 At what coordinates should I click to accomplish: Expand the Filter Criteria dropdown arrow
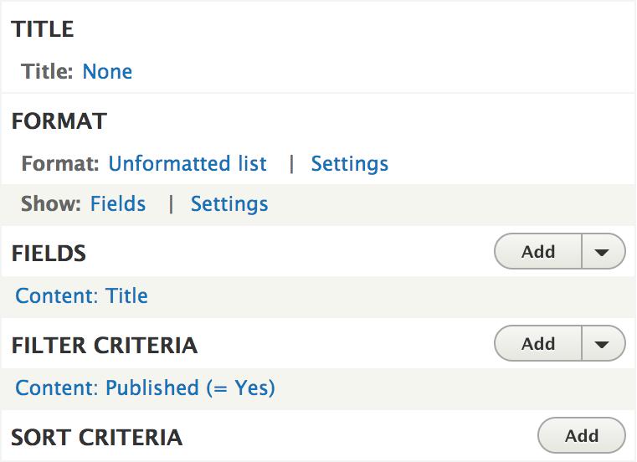(603, 344)
